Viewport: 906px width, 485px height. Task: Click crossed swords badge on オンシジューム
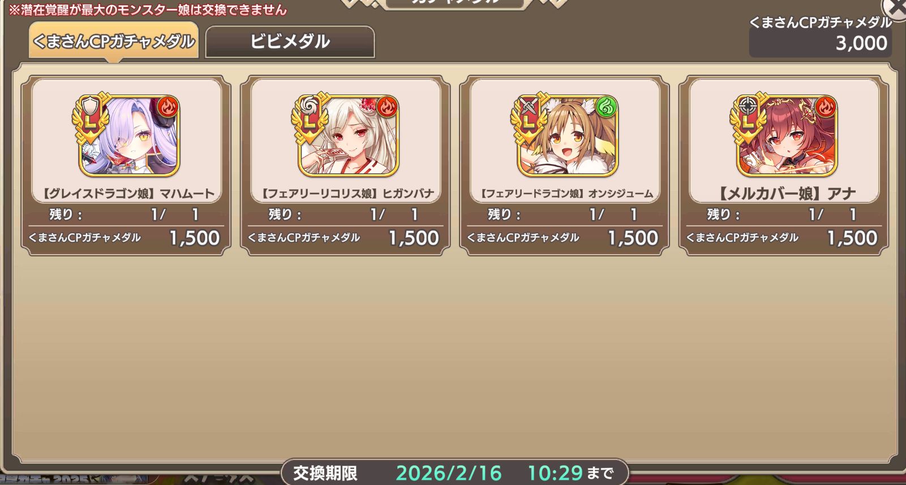point(529,105)
